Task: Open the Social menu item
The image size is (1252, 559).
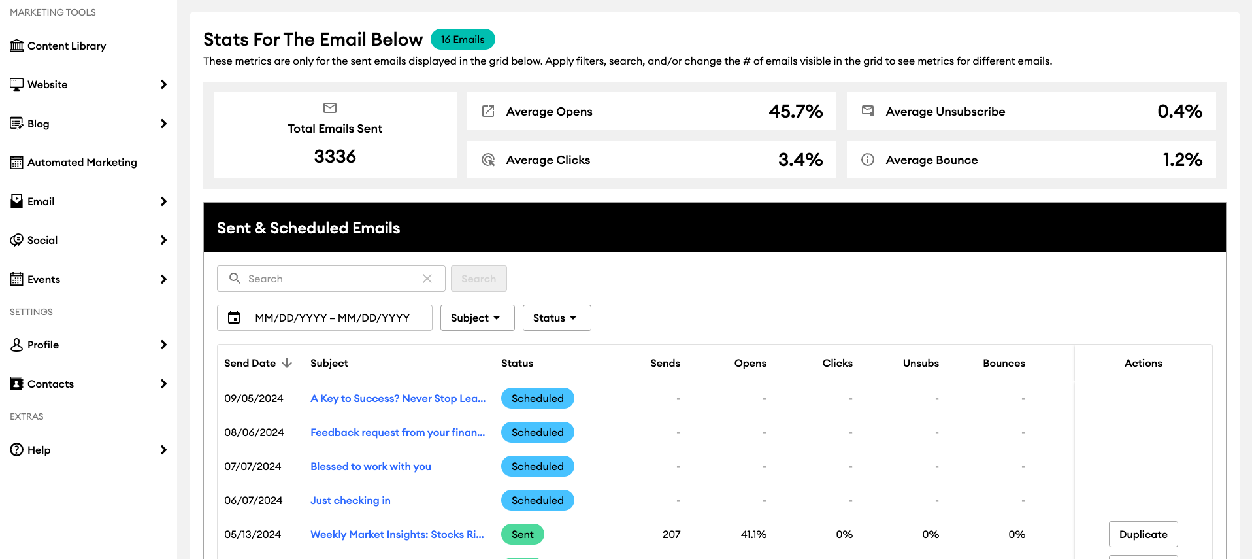Action: coord(42,241)
